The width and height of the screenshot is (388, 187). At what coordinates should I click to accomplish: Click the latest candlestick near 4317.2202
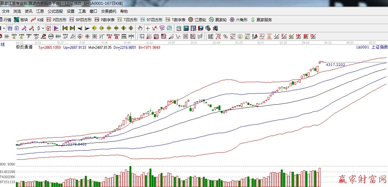(x=320, y=62)
